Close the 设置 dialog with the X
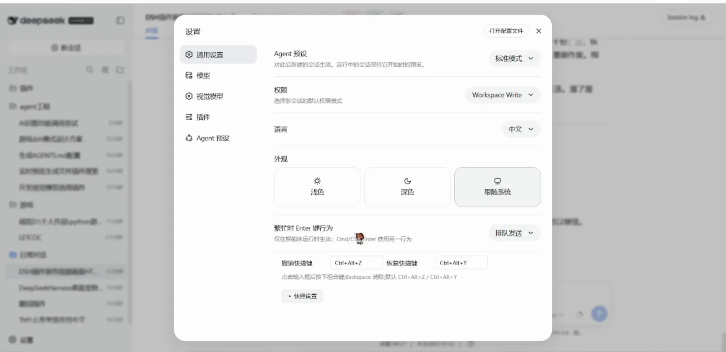 (539, 31)
